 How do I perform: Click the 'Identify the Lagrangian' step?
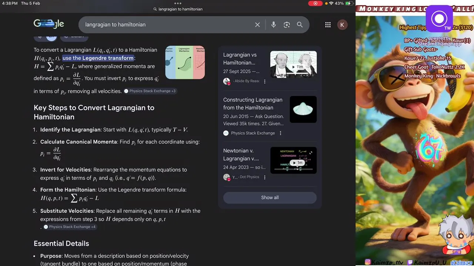coord(70,130)
